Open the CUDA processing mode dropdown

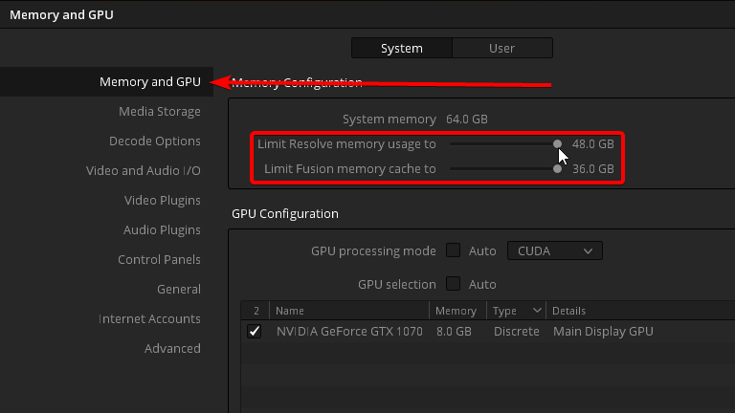click(x=554, y=251)
